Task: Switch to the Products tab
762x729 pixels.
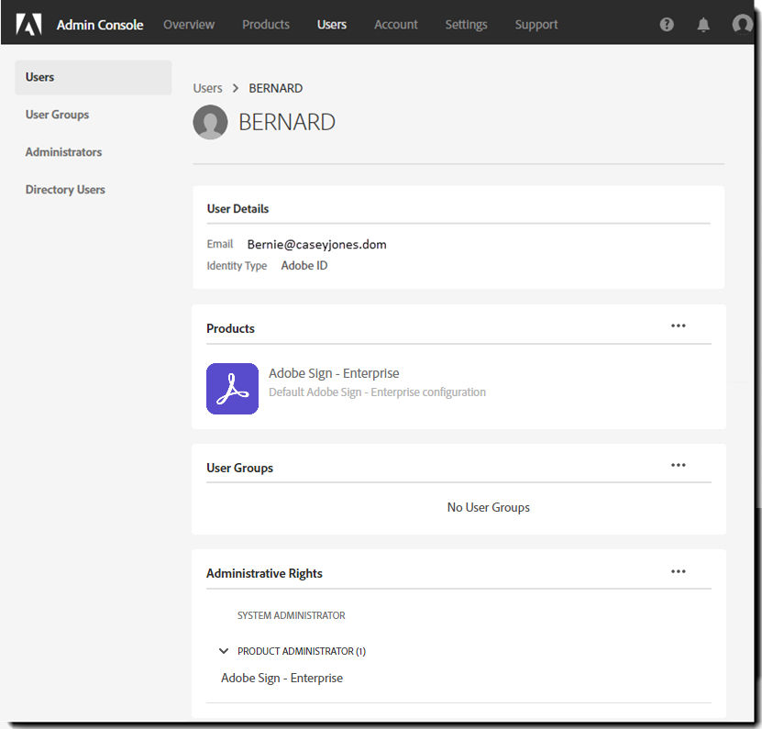Action: point(266,24)
